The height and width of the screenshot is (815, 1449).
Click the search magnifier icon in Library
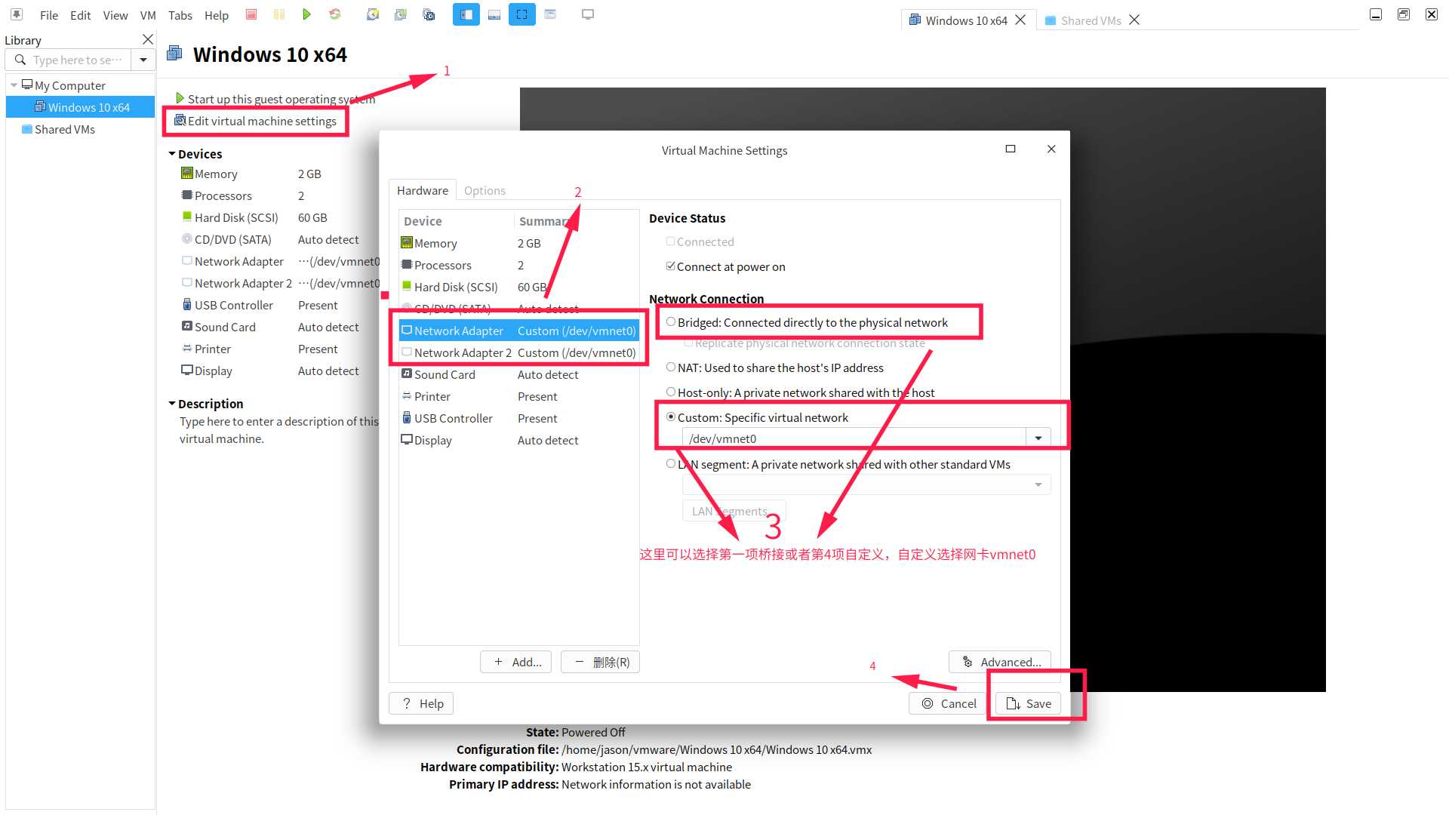point(20,60)
